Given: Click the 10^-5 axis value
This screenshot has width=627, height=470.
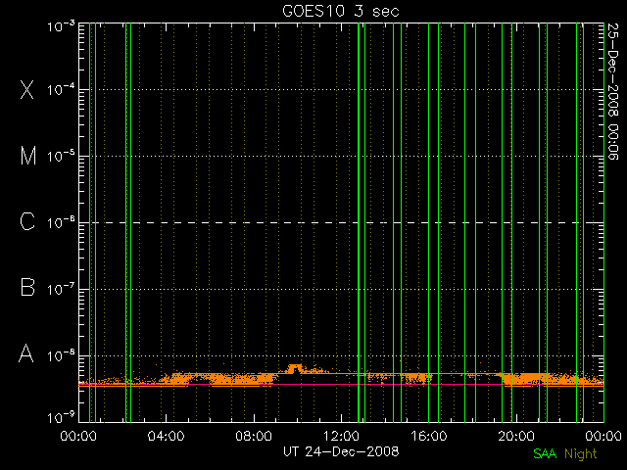Looking at the screenshot, I should 61,157.
